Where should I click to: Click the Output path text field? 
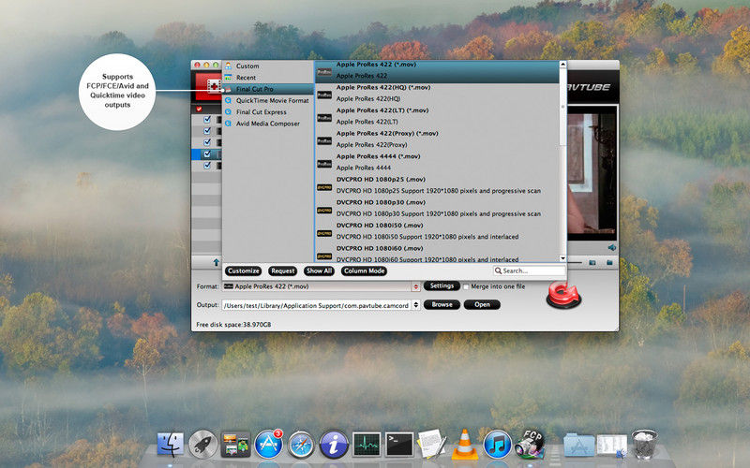[x=317, y=305]
